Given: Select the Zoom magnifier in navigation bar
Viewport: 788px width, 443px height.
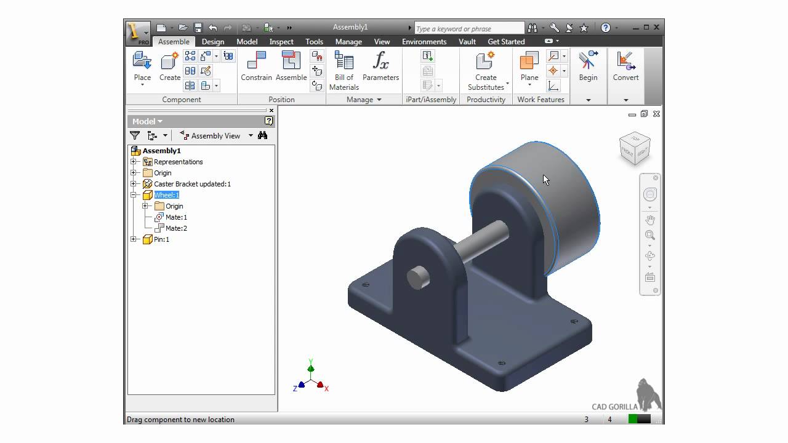Looking at the screenshot, I should coord(649,235).
